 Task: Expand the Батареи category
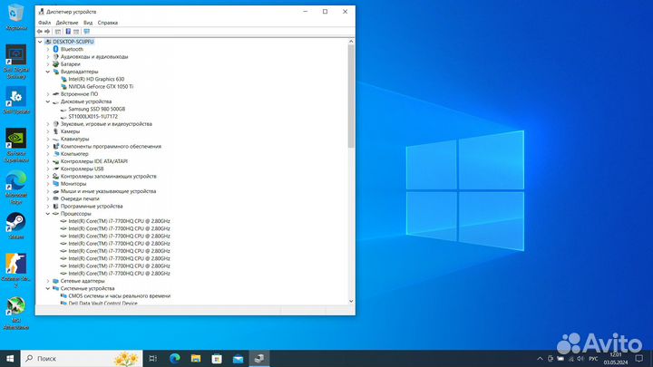pos(47,64)
